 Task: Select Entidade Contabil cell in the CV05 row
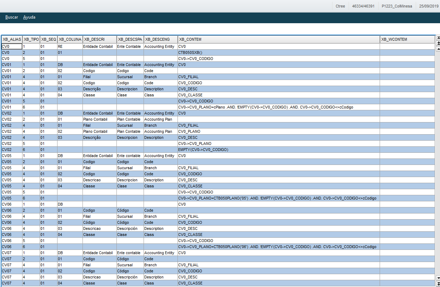(100, 156)
